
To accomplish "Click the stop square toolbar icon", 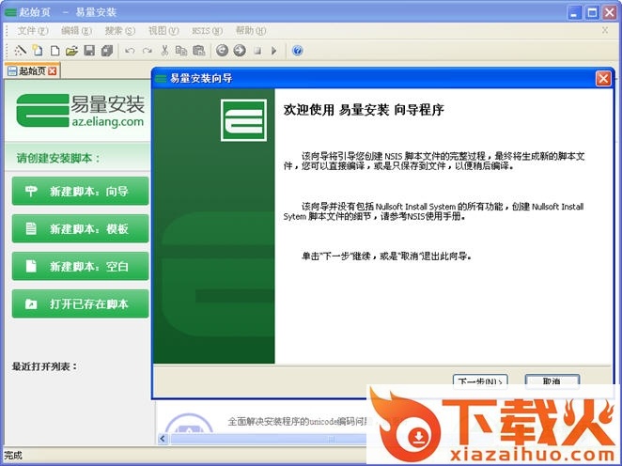I will point(257,51).
